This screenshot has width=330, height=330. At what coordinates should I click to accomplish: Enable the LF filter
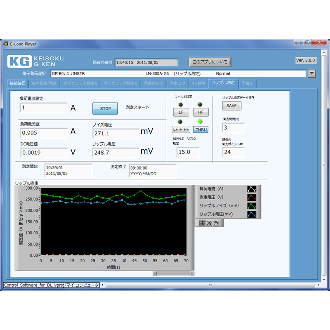[x=181, y=112]
